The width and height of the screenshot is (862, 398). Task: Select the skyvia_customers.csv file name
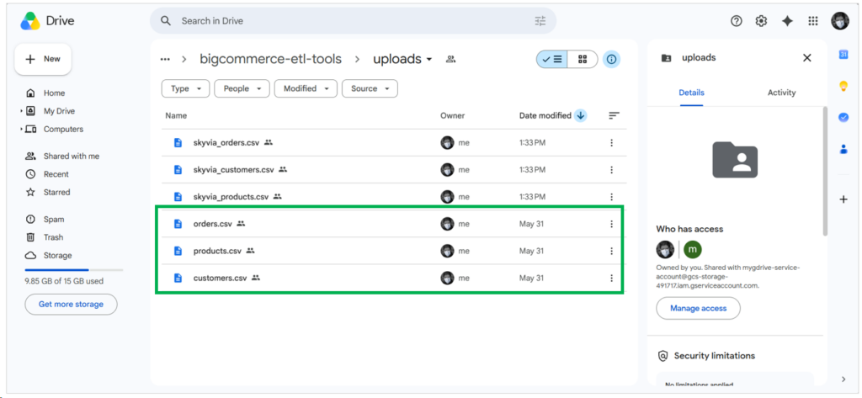coord(234,170)
